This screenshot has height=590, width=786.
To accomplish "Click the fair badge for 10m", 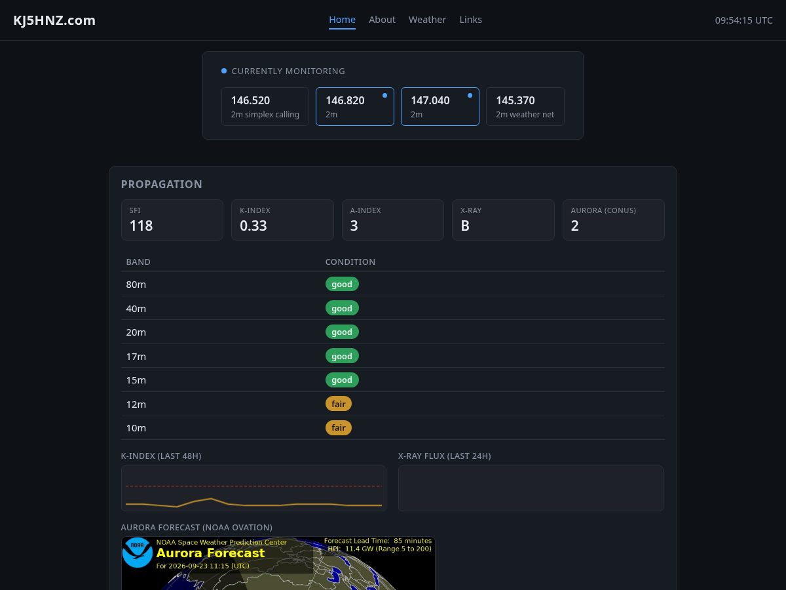I will [339, 427].
